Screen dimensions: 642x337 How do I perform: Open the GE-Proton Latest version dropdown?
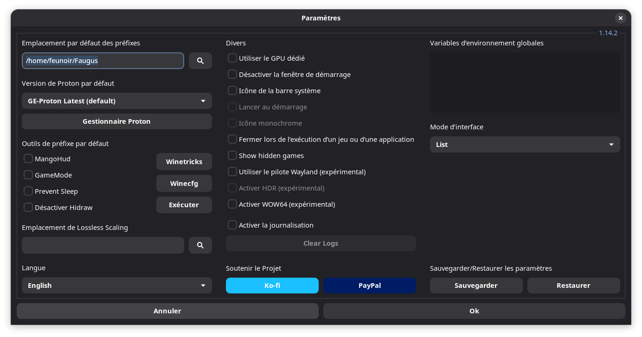pyautogui.click(x=116, y=101)
